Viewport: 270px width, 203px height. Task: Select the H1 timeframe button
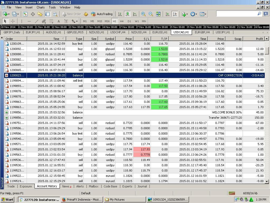114,21
